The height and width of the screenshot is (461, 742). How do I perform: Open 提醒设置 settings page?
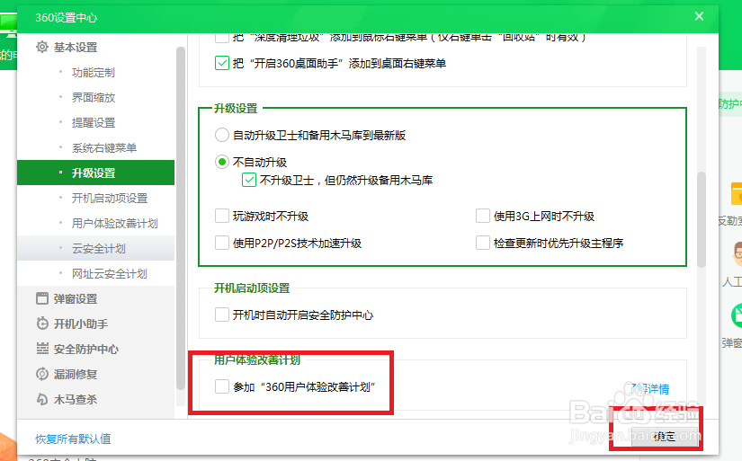(x=94, y=122)
